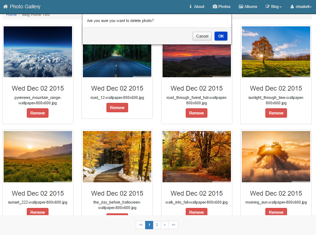Screen dimensions: 316x235
Task: Open the morning_sun photo thumbnail
Action: (276, 156)
